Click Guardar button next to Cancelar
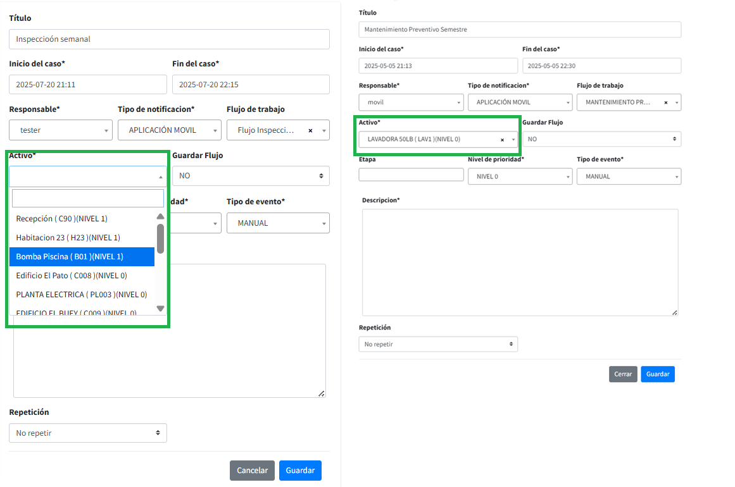 (300, 471)
